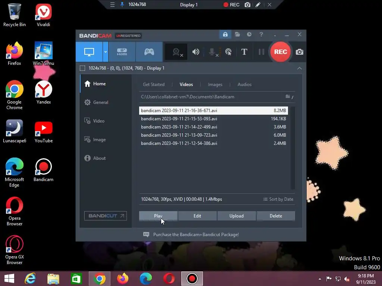Click the Delete button
Viewport: 382px width, 286px height.
276,216
